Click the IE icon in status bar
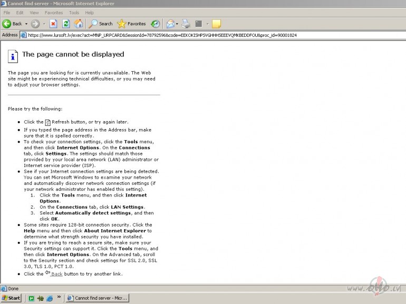Screen dimensions: 406x304 4,289
